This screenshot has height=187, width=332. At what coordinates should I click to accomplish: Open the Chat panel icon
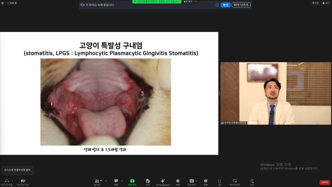tap(116, 181)
